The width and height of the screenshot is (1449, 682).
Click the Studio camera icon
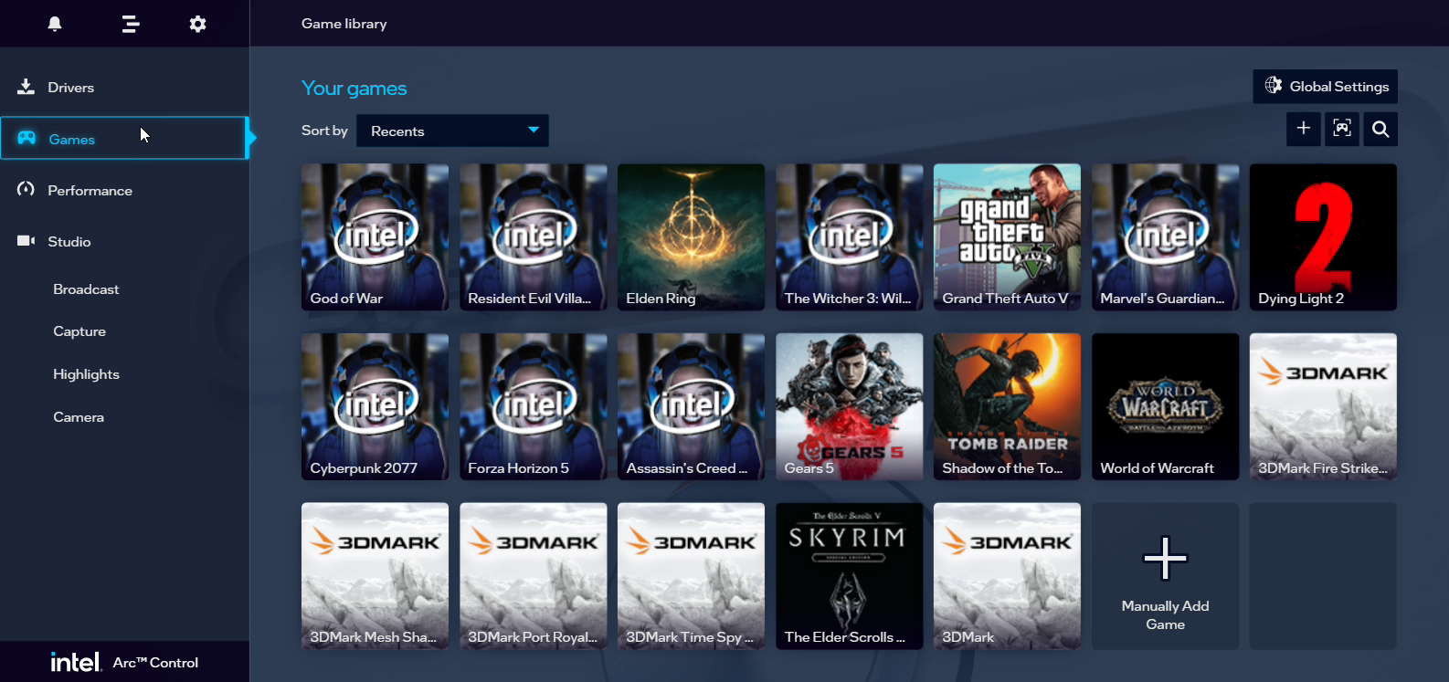pyautogui.click(x=26, y=241)
